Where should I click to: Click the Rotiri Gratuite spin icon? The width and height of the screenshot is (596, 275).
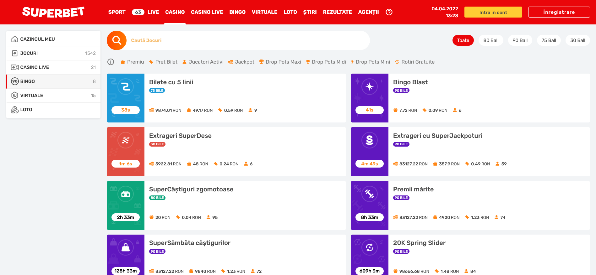[397, 62]
